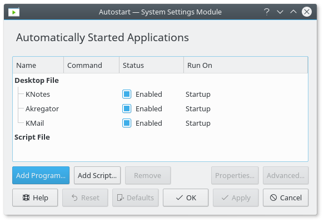
Task: Open Help with the lifebuoy button
Action: [x=35, y=198]
